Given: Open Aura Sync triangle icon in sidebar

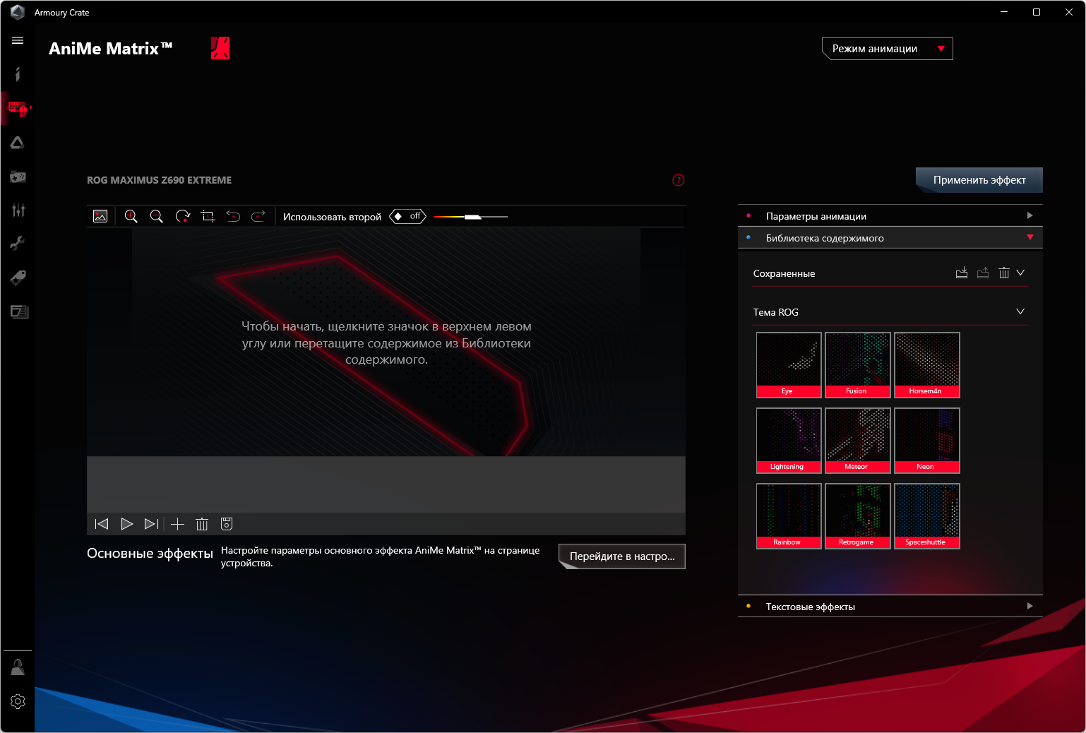Looking at the screenshot, I should coord(18,143).
